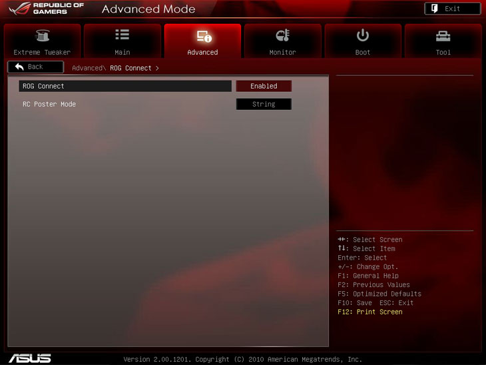Click the ASUS logo at bottom left
The image size is (486, 365).
tap(29, 358)
